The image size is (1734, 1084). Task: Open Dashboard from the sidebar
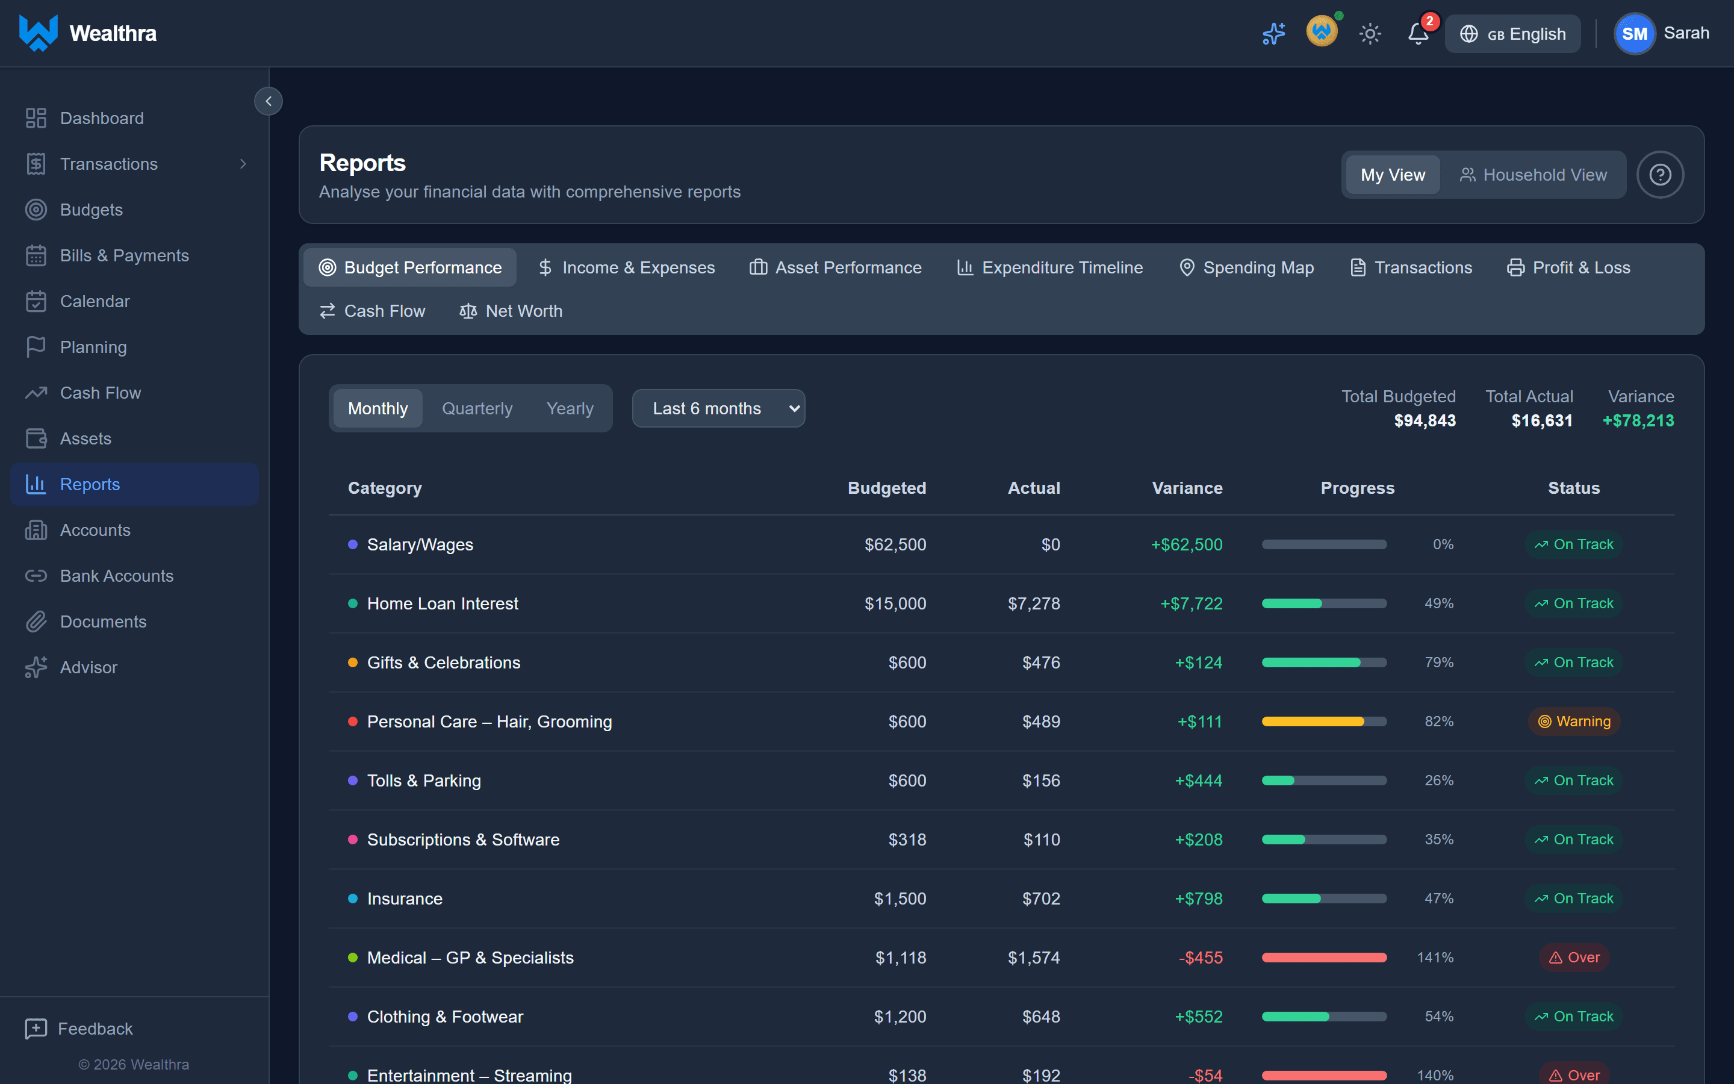(x=134, y=118)
